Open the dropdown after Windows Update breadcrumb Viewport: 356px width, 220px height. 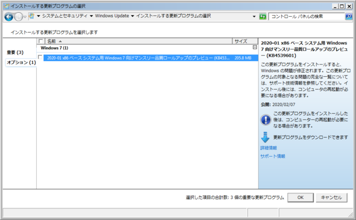click(132, 16)
